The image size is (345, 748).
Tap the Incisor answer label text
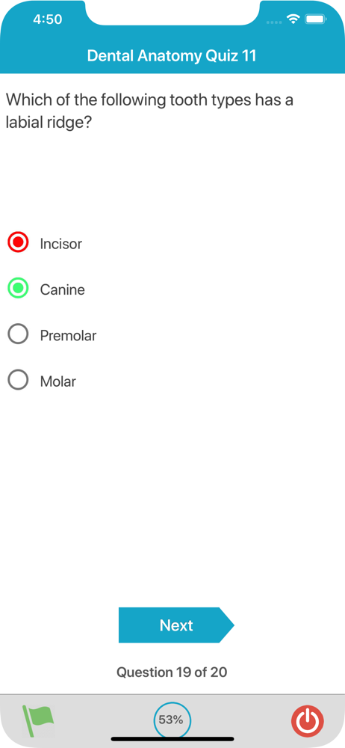pos(61,245)
